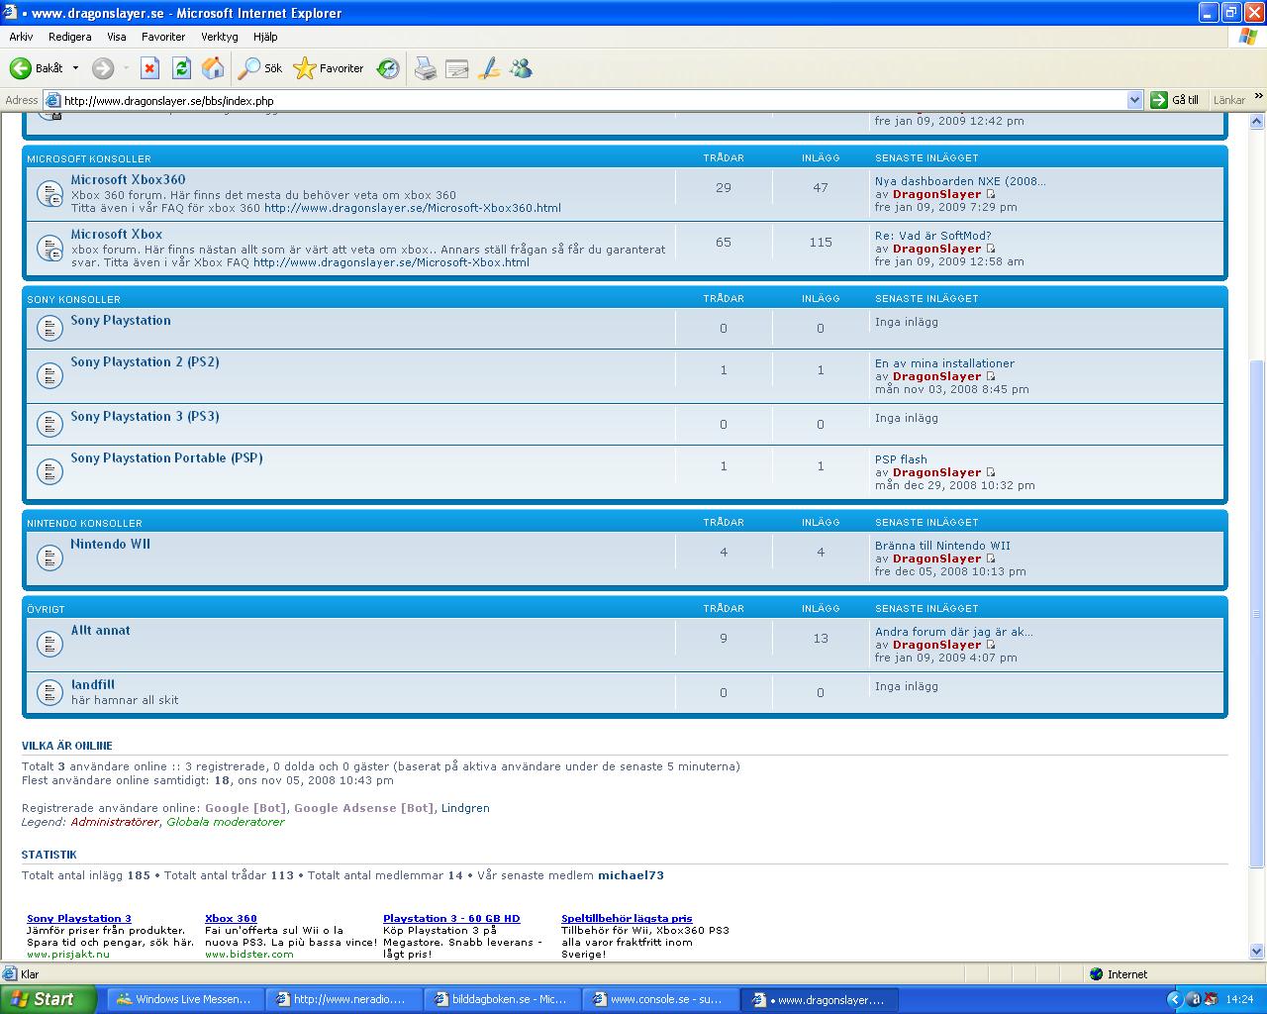This screenshot has width=1267, height=1014.
Task: Click forum icon beside landfill
Action: (49, 691)
